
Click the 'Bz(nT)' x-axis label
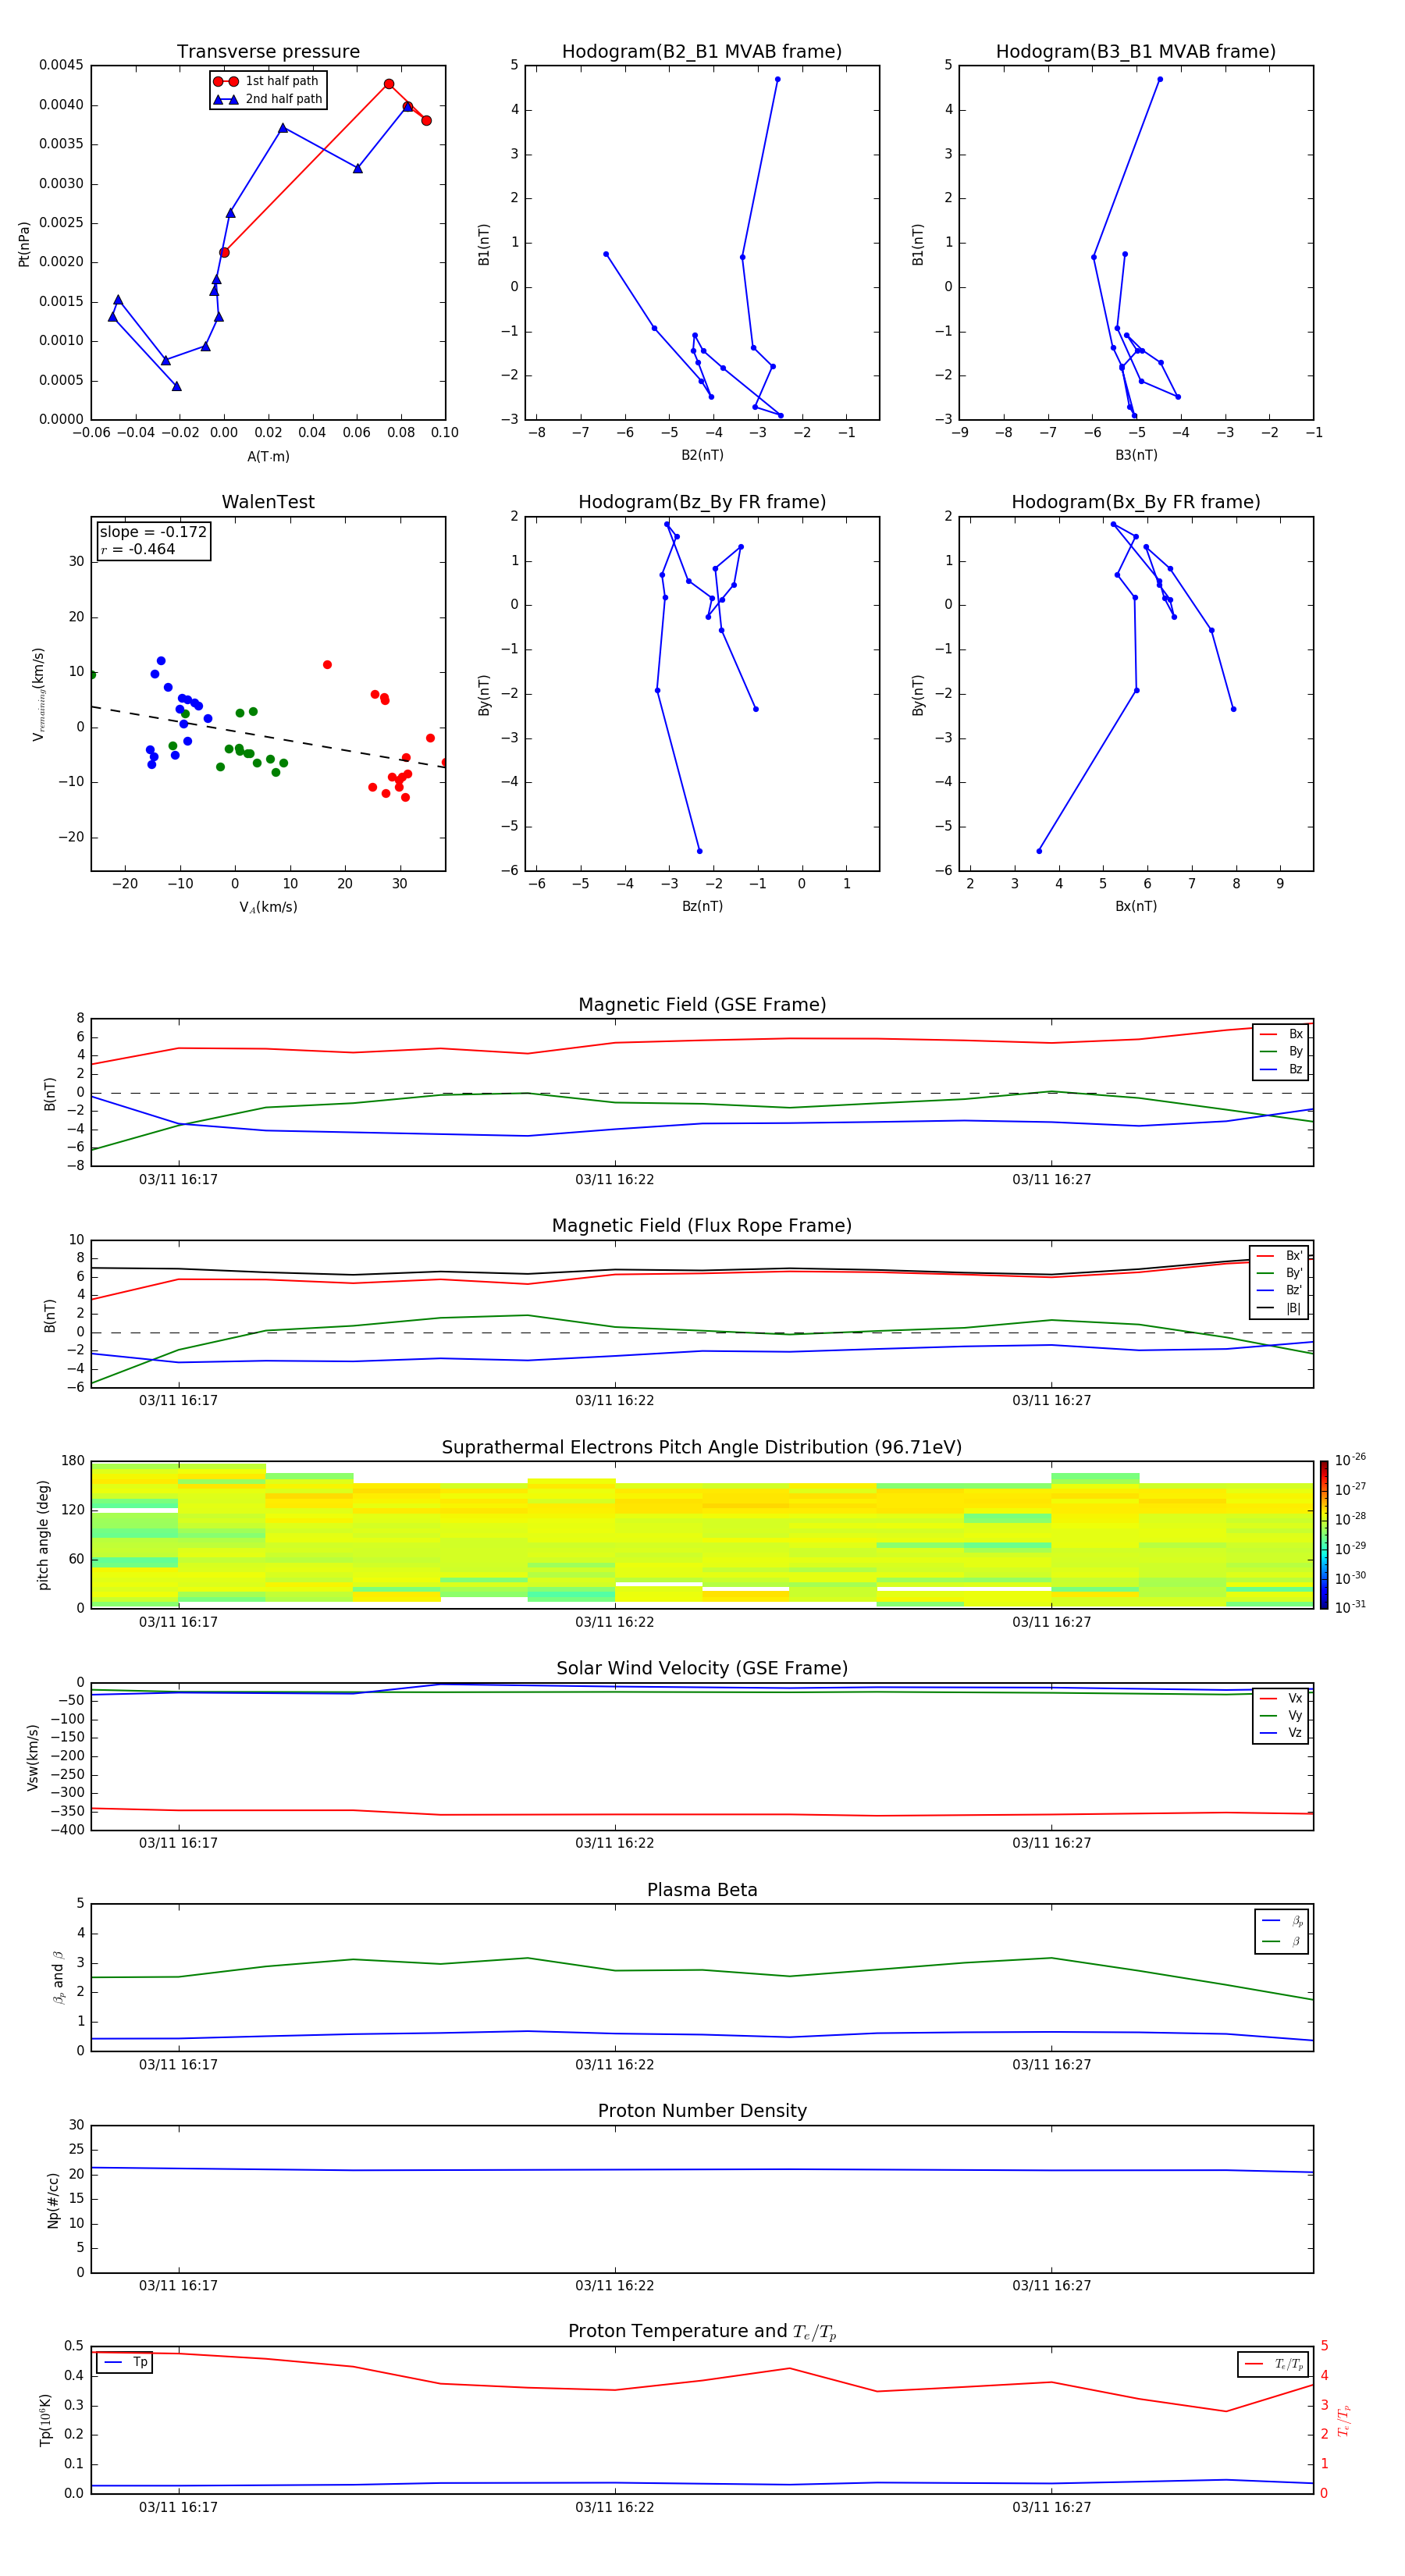[702, 906]
